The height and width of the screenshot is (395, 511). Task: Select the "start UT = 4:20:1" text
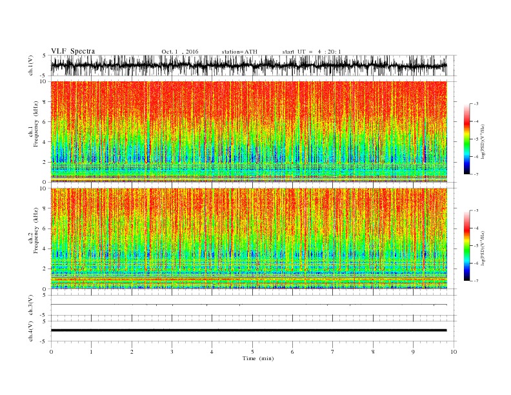(x=312, y=52)
